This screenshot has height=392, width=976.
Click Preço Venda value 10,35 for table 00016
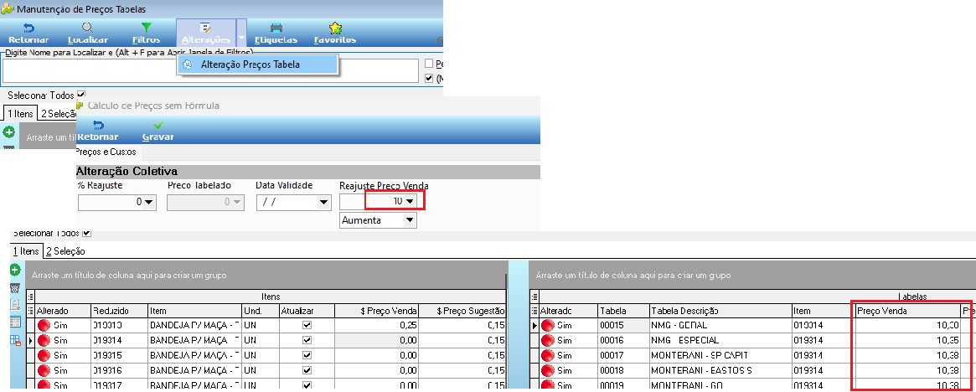tap(906, 340)
